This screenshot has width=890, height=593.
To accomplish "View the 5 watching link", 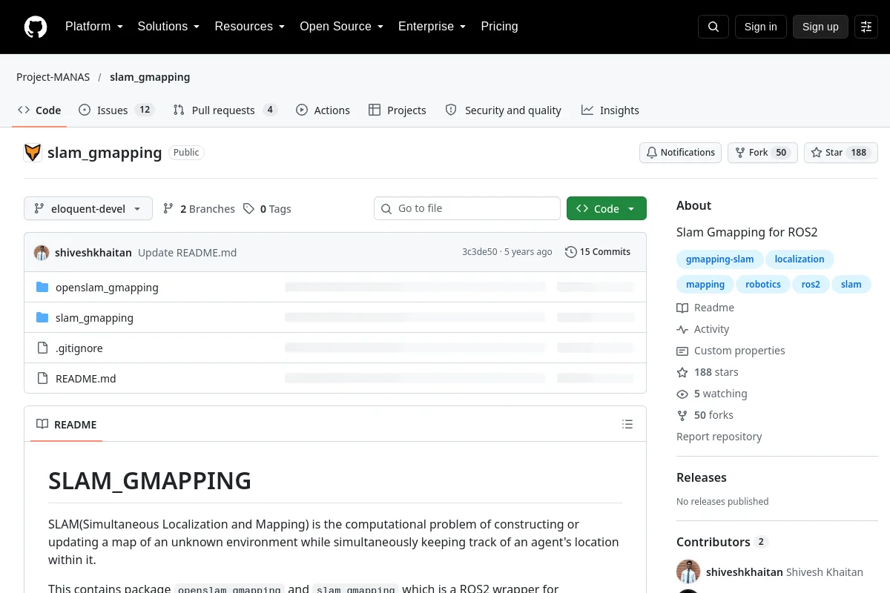I will pyautogui.click(x=712, y=394).
